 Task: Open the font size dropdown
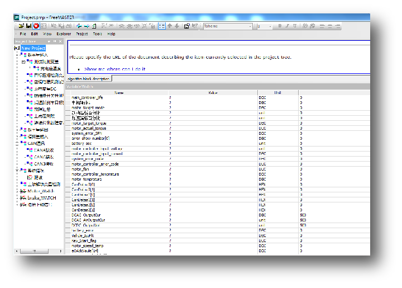click(x=270, y=26)
